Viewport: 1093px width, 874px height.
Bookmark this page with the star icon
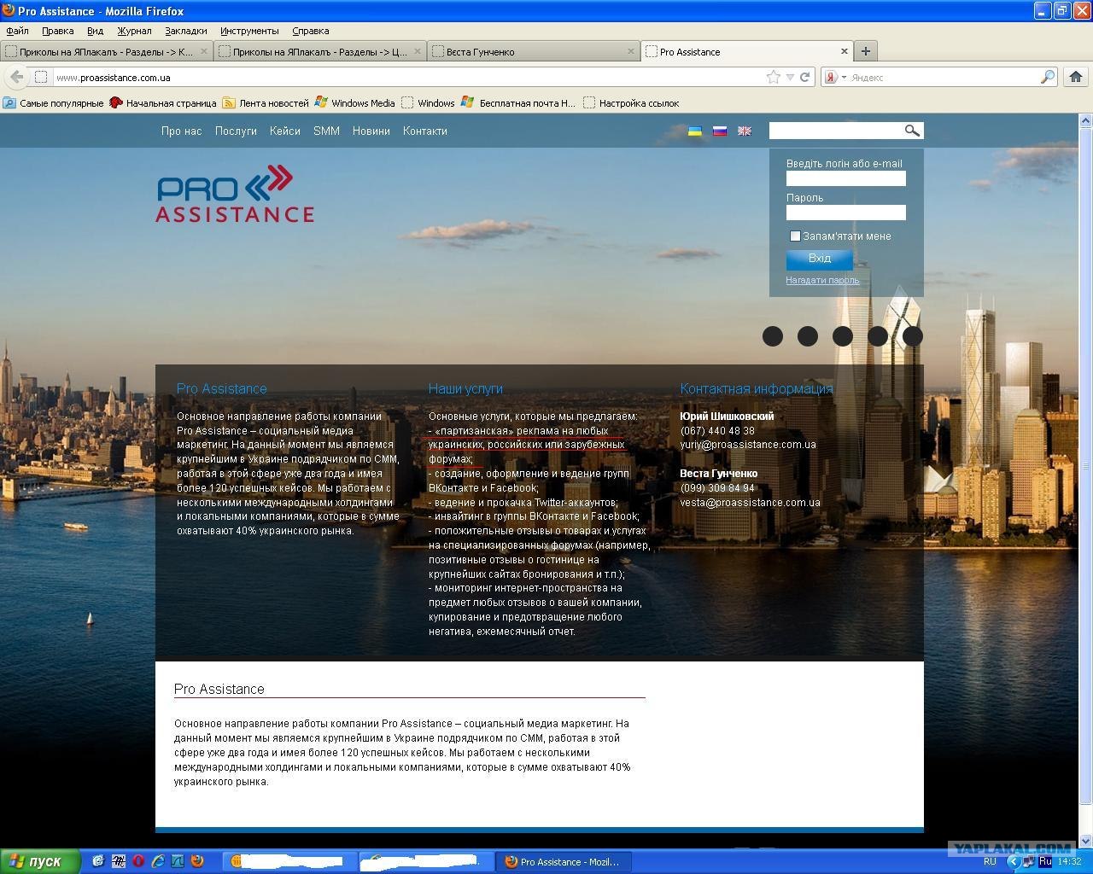point(774,77)
